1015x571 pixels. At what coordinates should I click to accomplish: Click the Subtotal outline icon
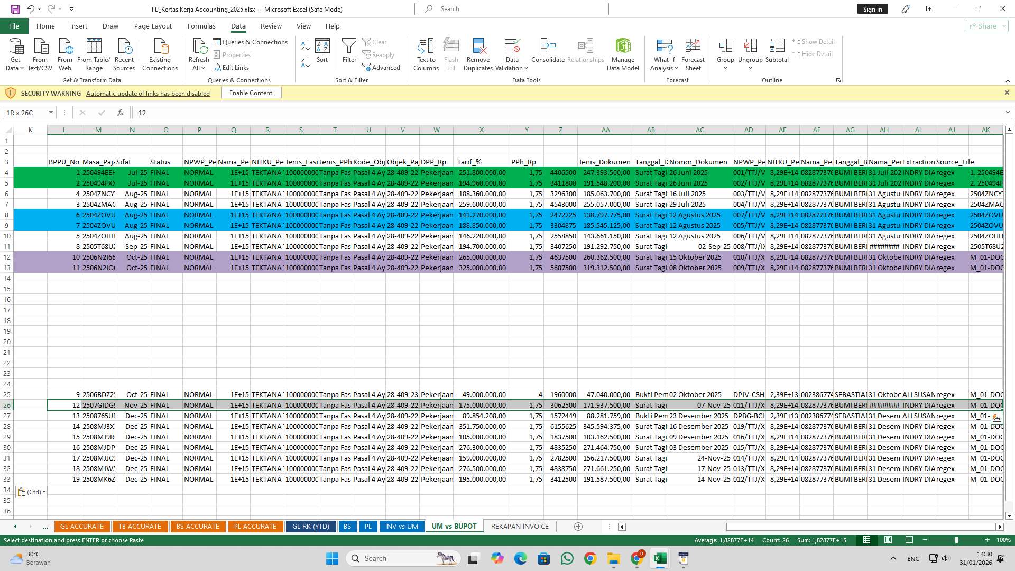777,50
